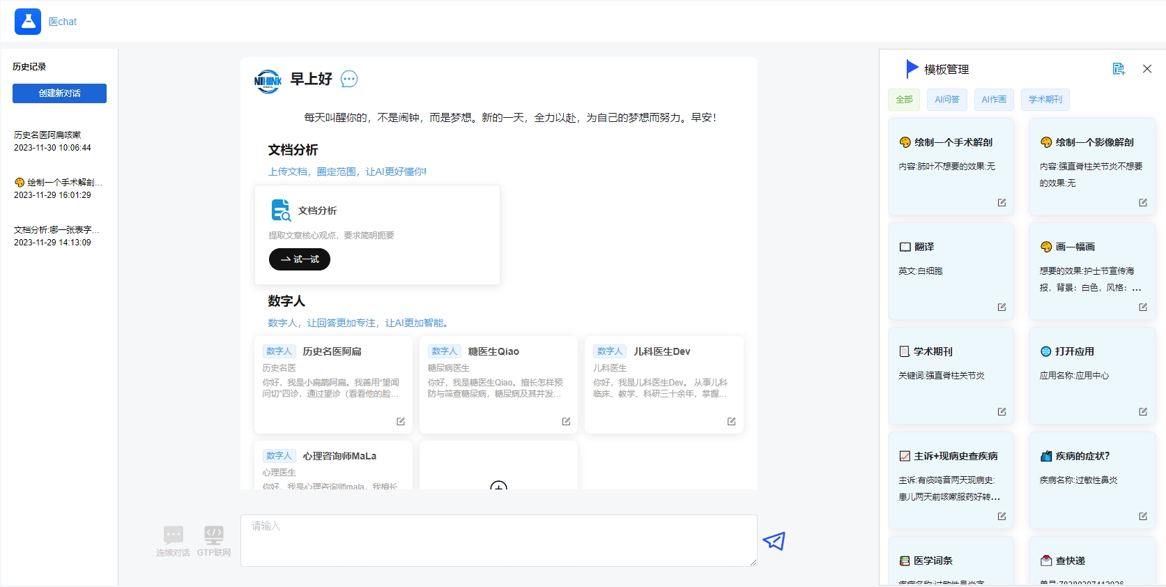
Task: Edit the 糖医生Qiao digital human card
Action: [566, 421]
